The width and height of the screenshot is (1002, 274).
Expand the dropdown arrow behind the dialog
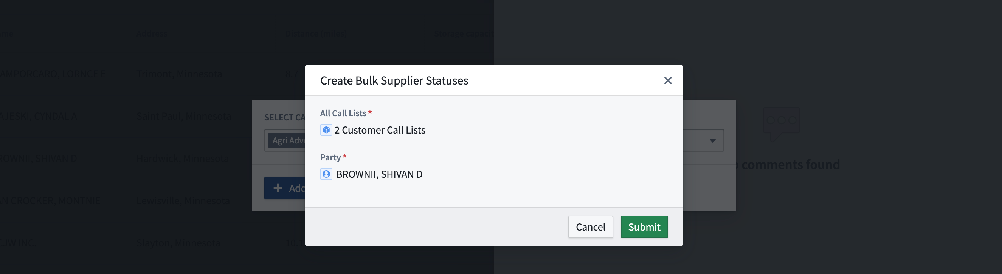tap(712, 140)
